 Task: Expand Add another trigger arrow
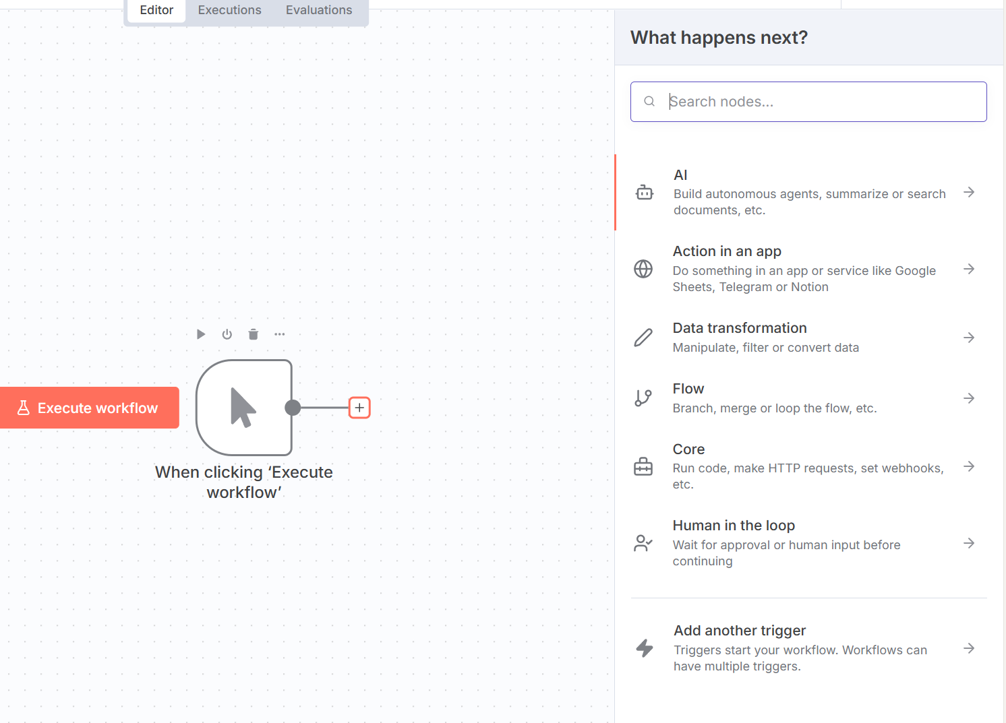pos(969,648)
